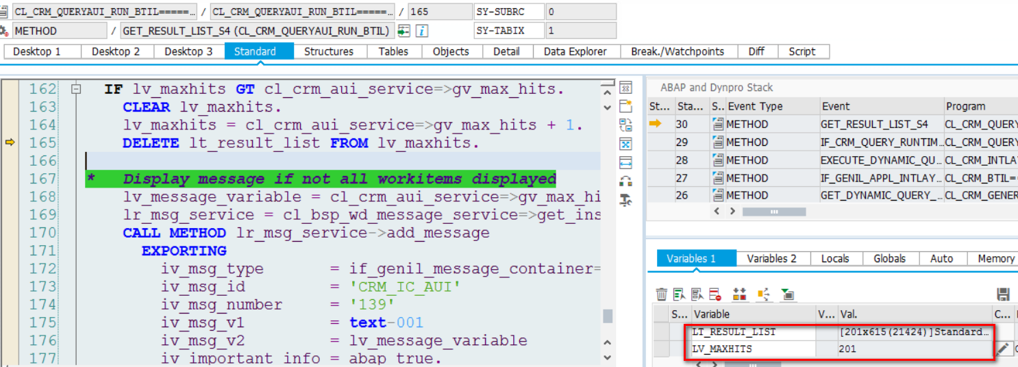This screenshot has width=1018, height=367.
Task: Close the source code tool via side toolbar
Action: coord(625,88)
